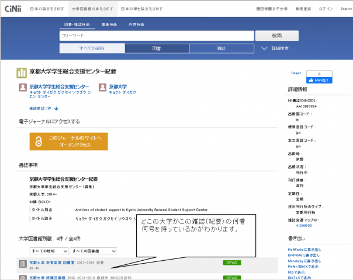Screen dimensions: 353x280
Task: Click the Tweet link
Action: pyautogui.click(x=295, y=73)
